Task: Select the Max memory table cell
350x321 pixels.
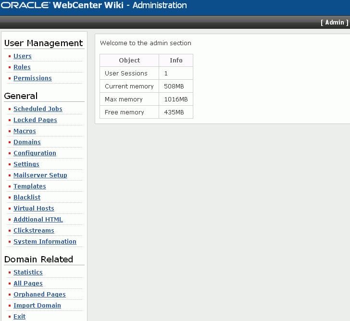Action: (129, 99)
